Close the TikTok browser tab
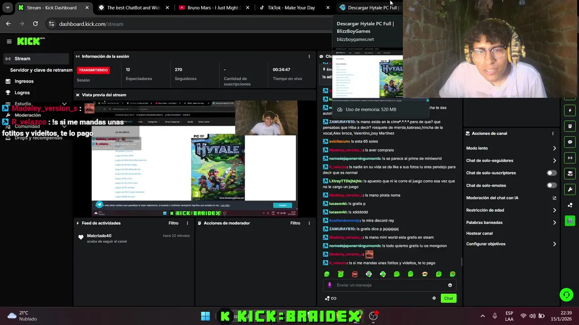 coord(328,8)
